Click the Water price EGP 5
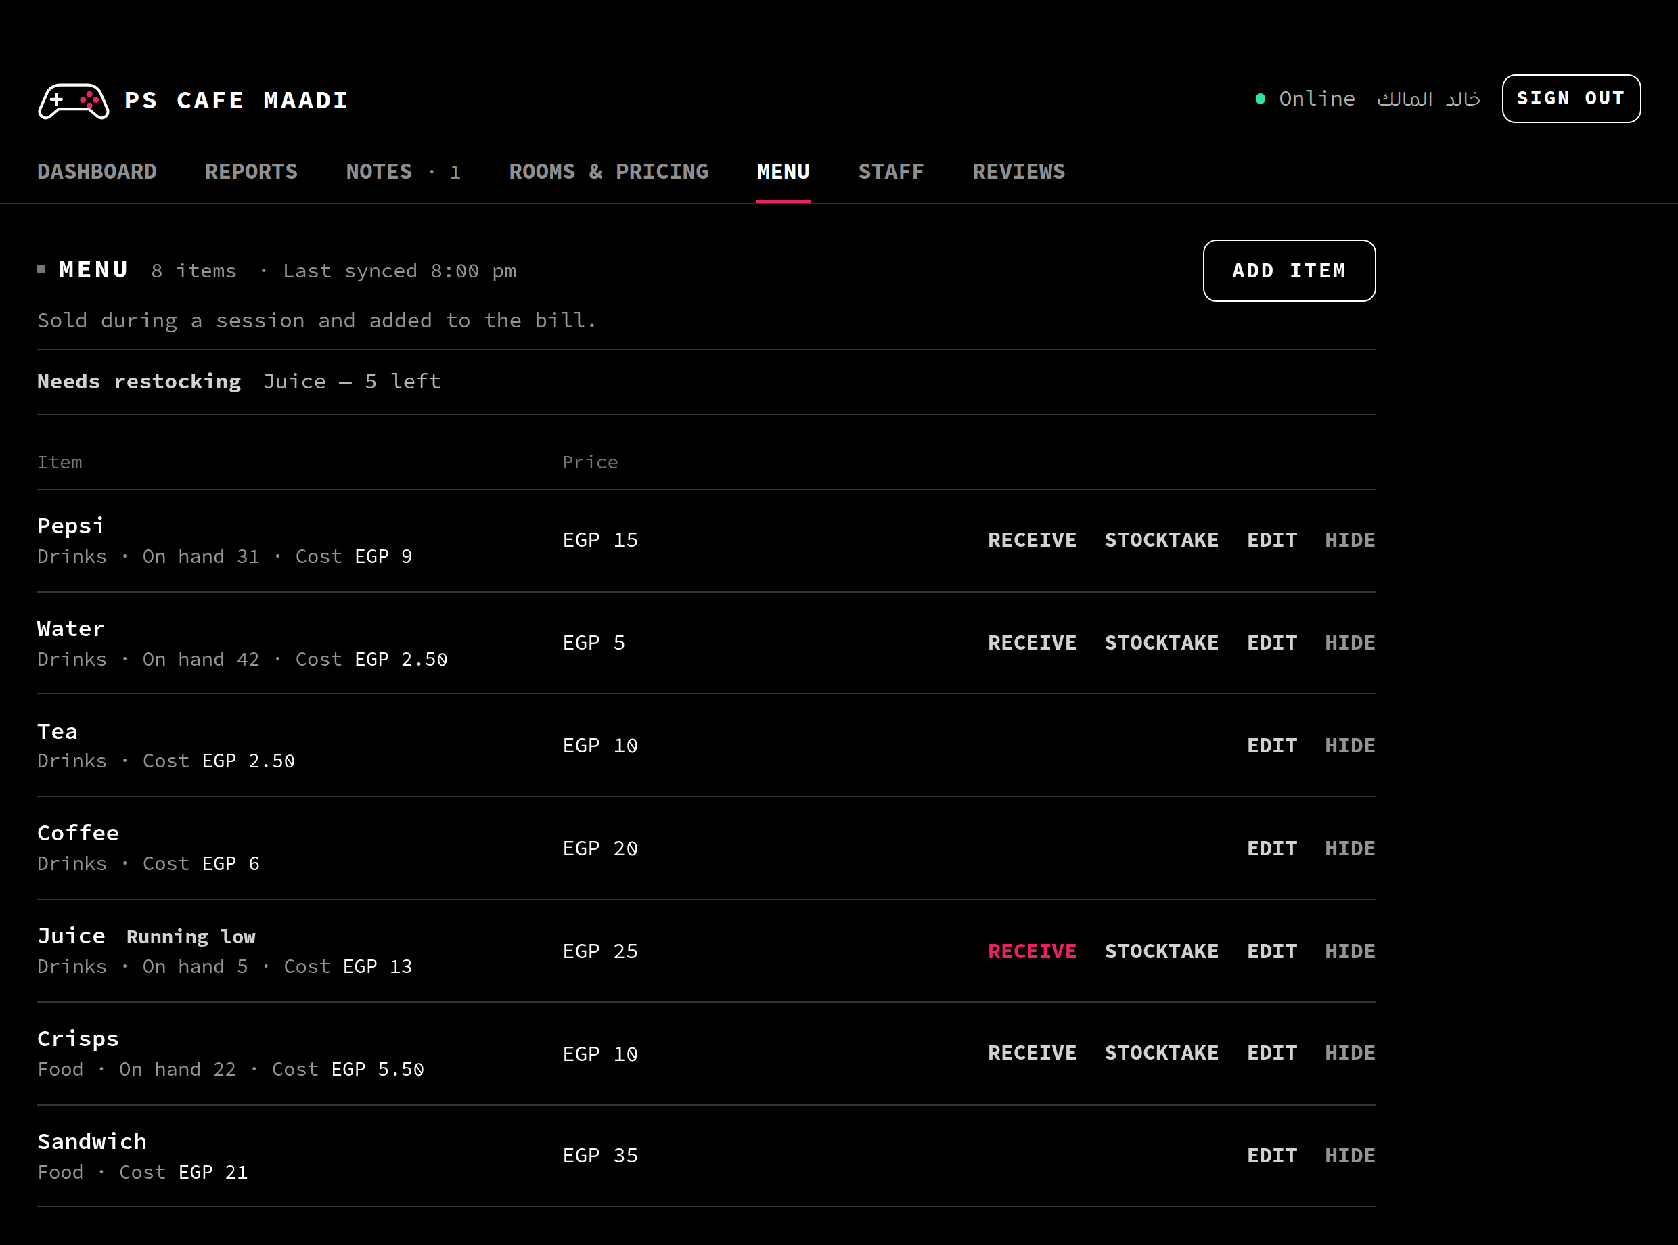Image resolution: width=1678 pixels, height=1245 pixels. (x=594, y=643)
